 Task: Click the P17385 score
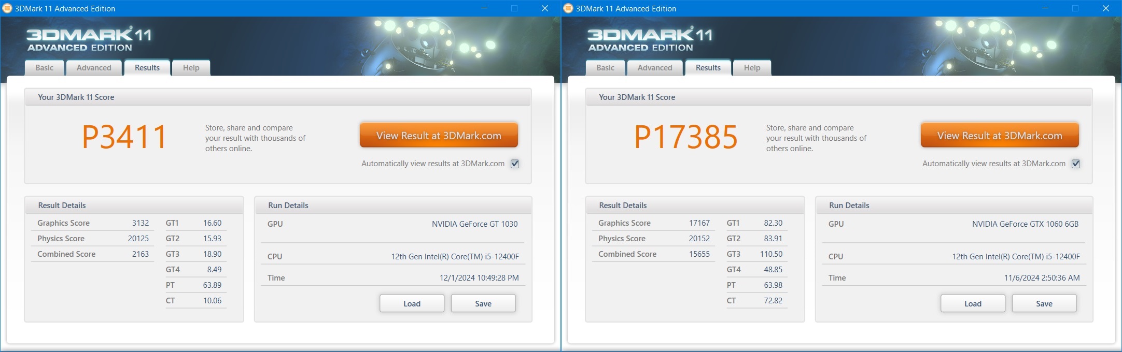pyautogui.click(x=686, y=137)
